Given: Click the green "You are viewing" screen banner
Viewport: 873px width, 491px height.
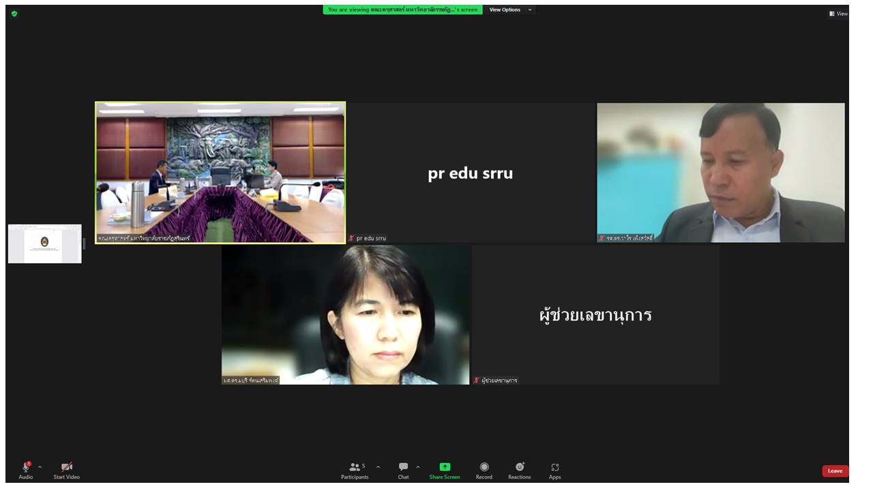Looking at the screenshot, I should [x=402, y=10].
